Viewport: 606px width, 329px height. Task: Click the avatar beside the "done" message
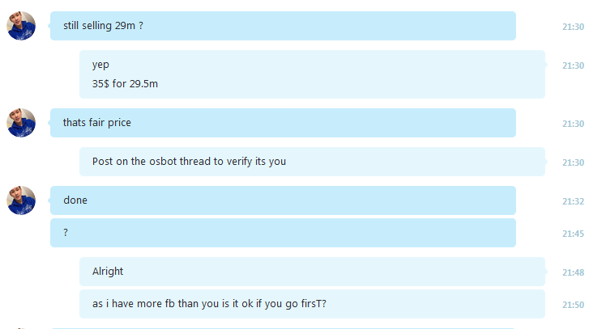point(21,200)
